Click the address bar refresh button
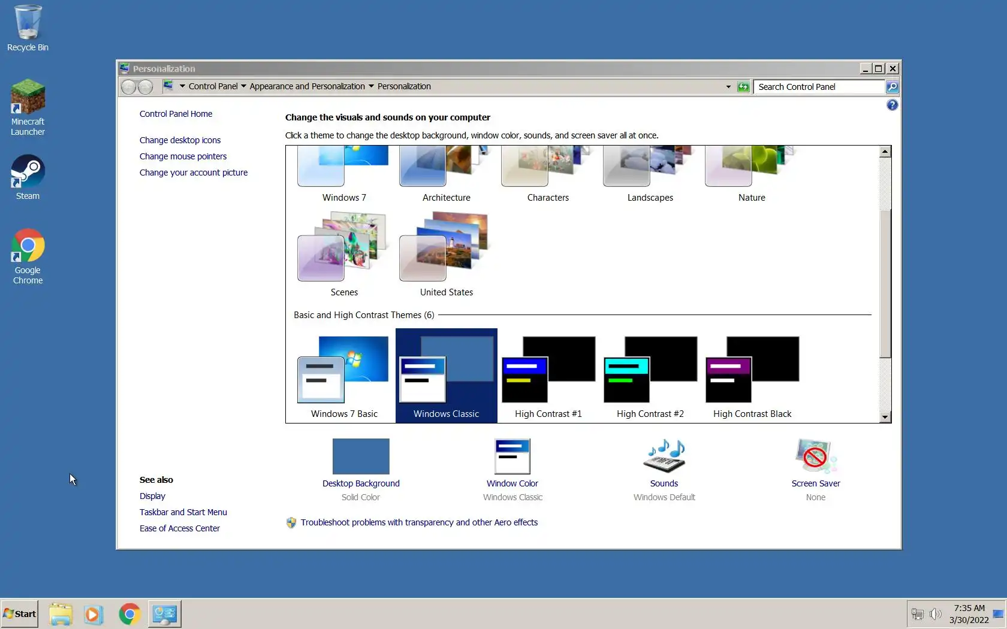Viewport: 1007px width, 629px height. click(743, 87)
